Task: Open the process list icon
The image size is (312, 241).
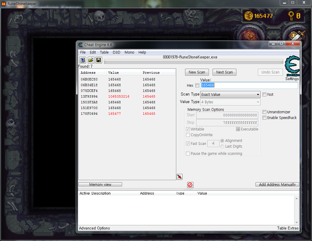Action: [83, 60]
